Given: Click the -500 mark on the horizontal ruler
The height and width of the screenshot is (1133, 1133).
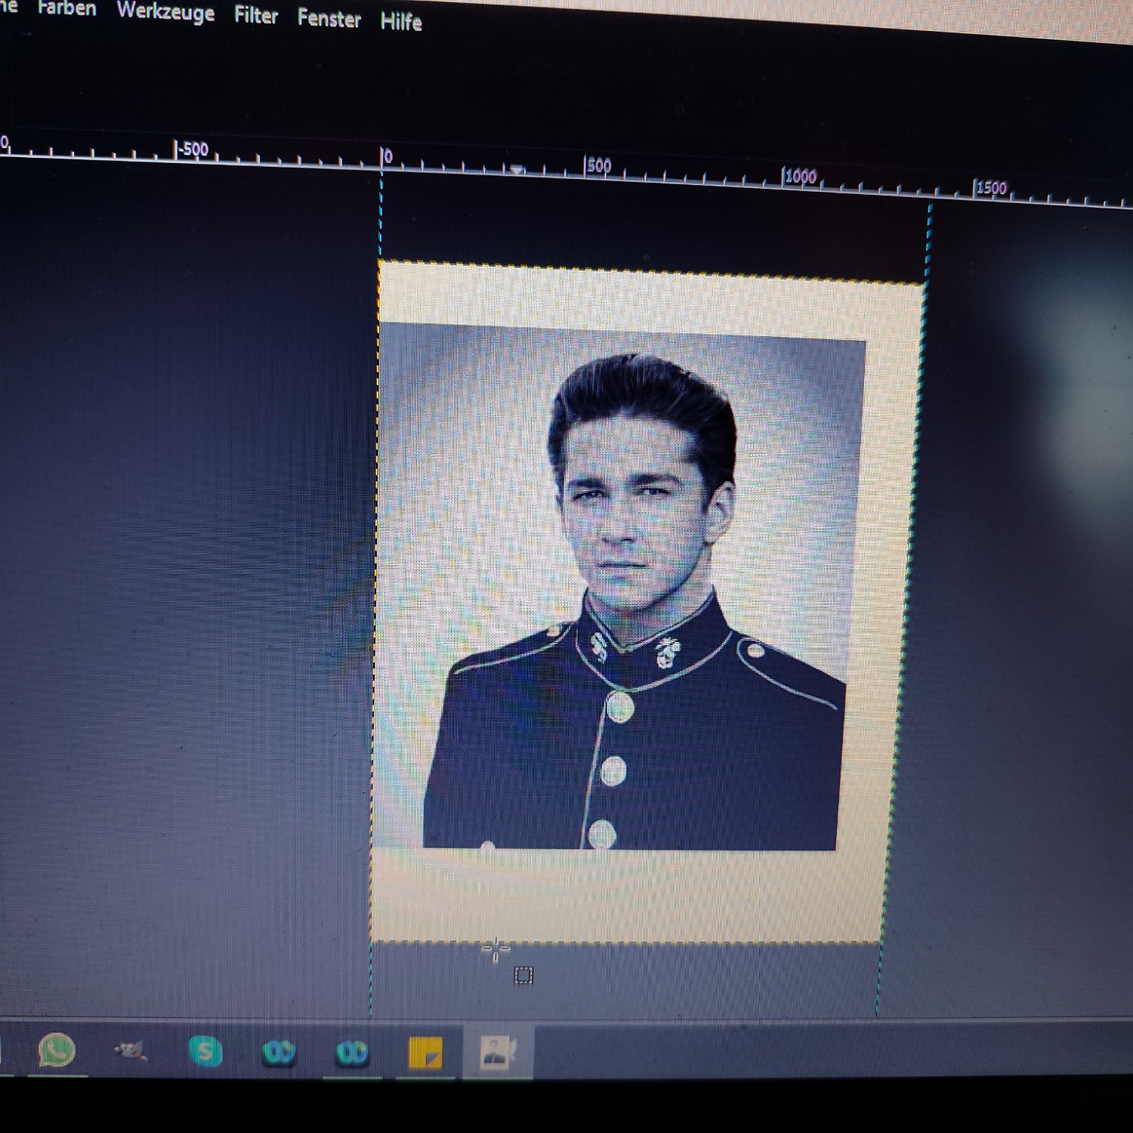Looking at the screenshot, I should (x=193, y=150).
